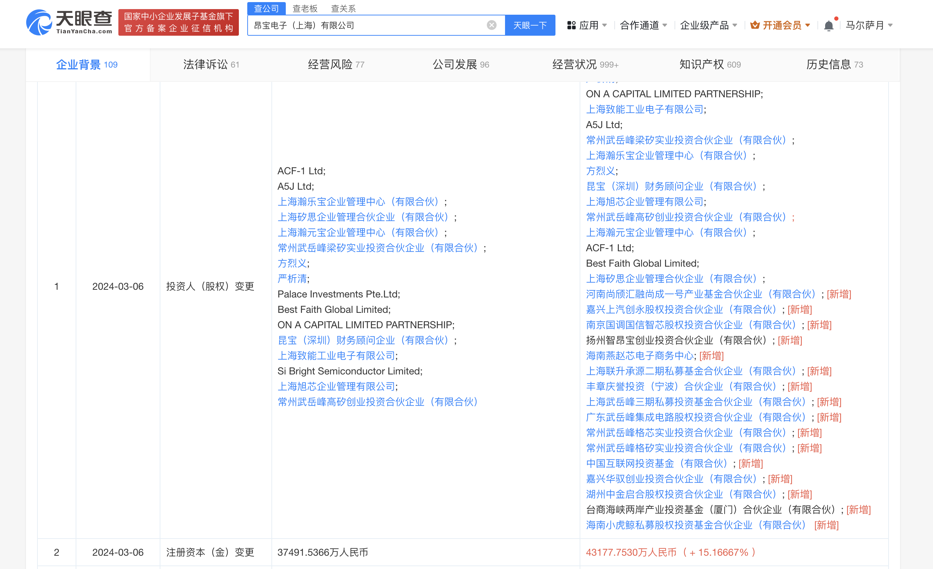Open the 海南燕赵芯电子商务中心 link
This screenshot has width=933, height=569.
(x=640, y=356)
